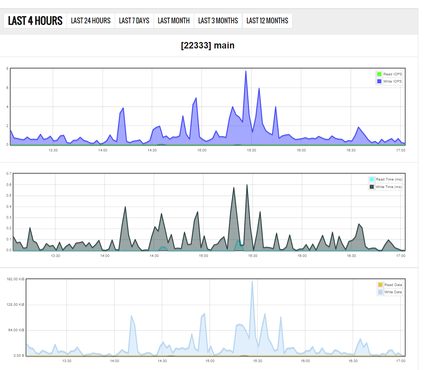The width and height of the screenshot is (428, 370).
Task: Click the green Read IOPS legend swatch
Action: click(x=379, y=74)
